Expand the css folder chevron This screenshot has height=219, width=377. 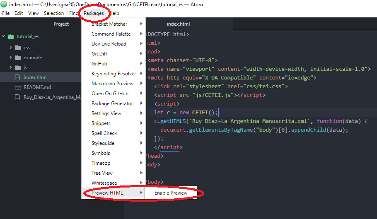10,48
